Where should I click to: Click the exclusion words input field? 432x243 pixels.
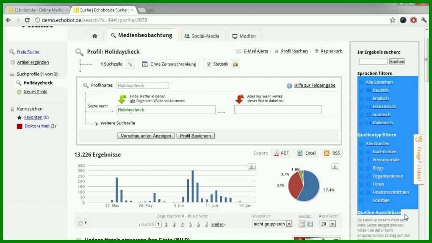click(278, 110)
